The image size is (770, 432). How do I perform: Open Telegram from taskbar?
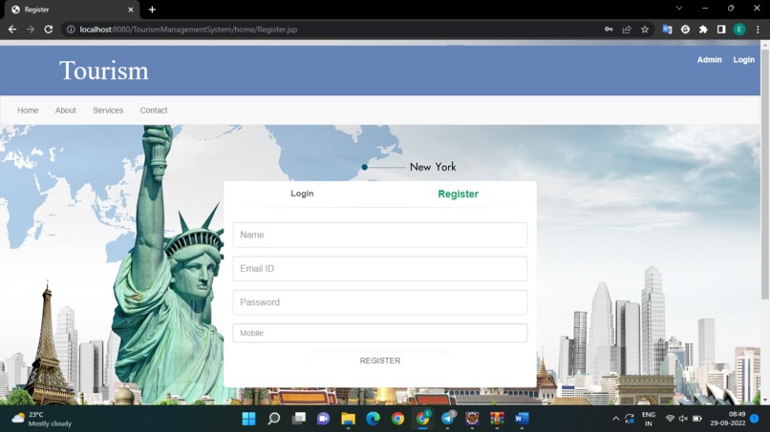tap(448, 419)
